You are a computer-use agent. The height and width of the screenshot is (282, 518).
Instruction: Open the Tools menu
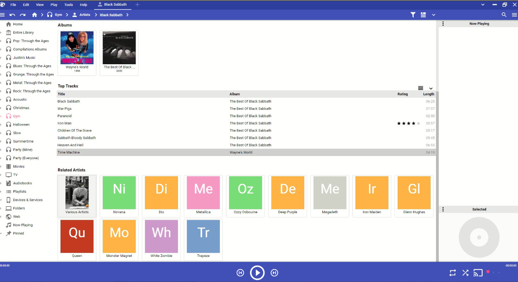pyautogui.click(x=69, y=5)
